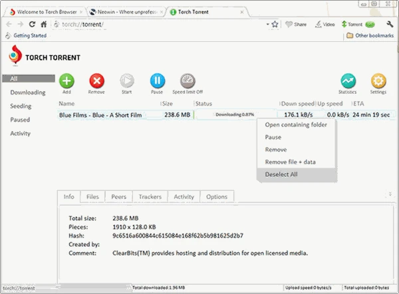Open the Files details tab

click(x=92, y=197)
